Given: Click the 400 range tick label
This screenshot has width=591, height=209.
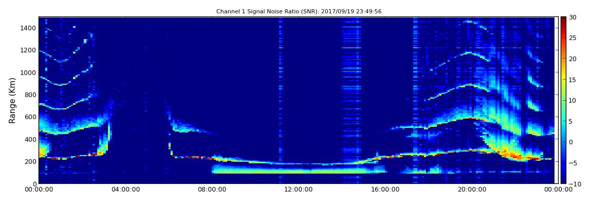Looking at the screenshot, I should pos(30,139).
